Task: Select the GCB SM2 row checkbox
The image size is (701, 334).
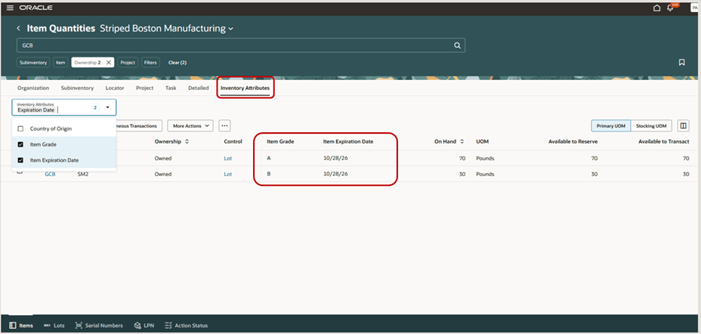Action: [20, 172]
